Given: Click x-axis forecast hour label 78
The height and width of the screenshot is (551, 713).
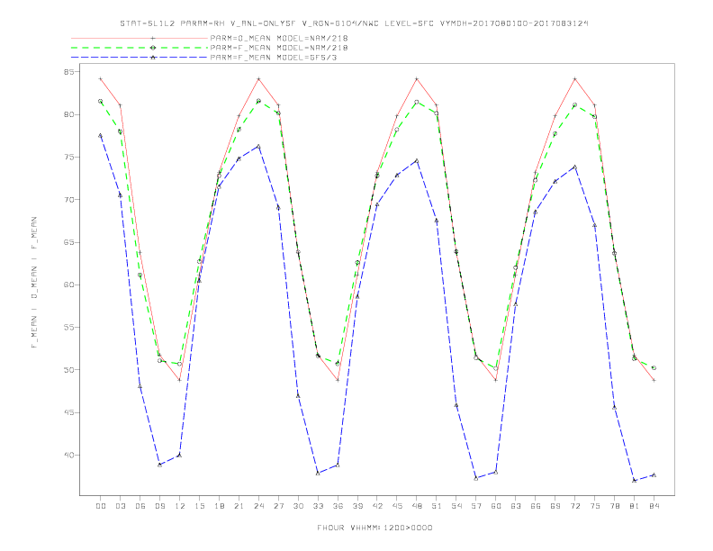Looking at the screenshot, I should tap(615, 506).
